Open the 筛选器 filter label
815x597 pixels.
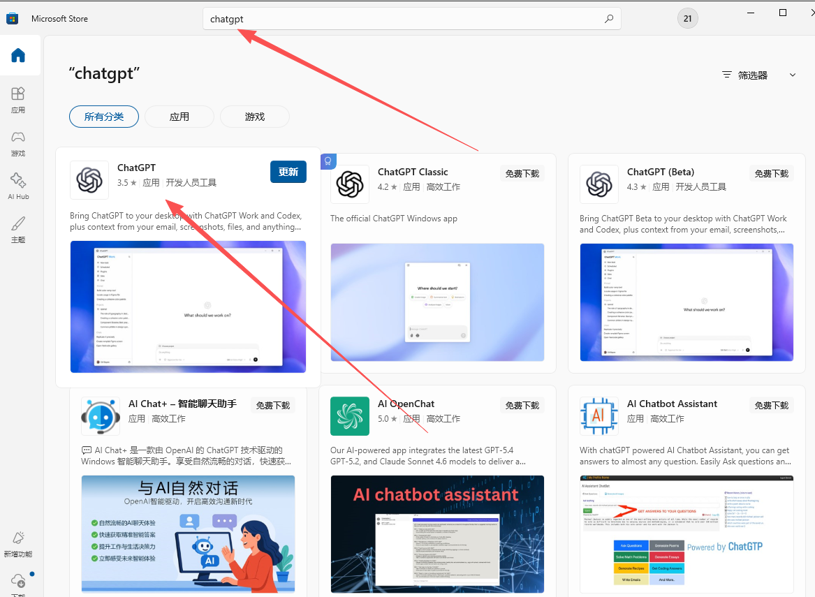pos(753,75)
